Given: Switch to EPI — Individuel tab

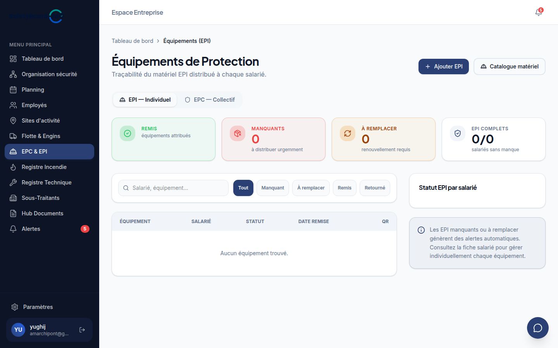Looking at the screenshot, I should (x=145, y=100).
